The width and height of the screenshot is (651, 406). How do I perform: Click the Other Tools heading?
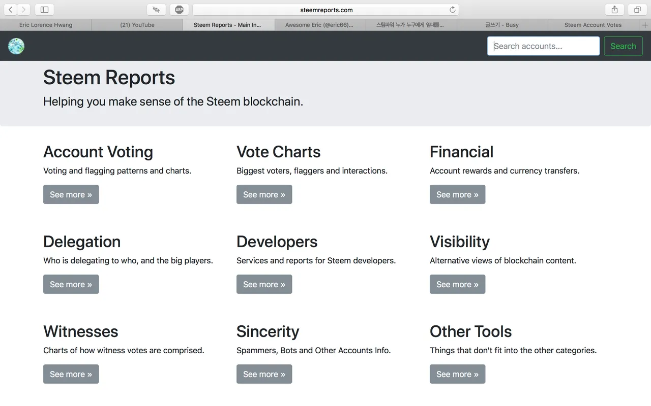pos(470,331)
